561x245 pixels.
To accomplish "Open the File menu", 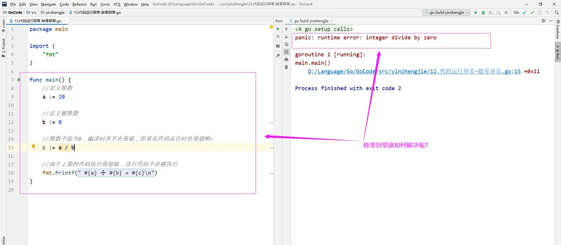I will click(13, 4).
